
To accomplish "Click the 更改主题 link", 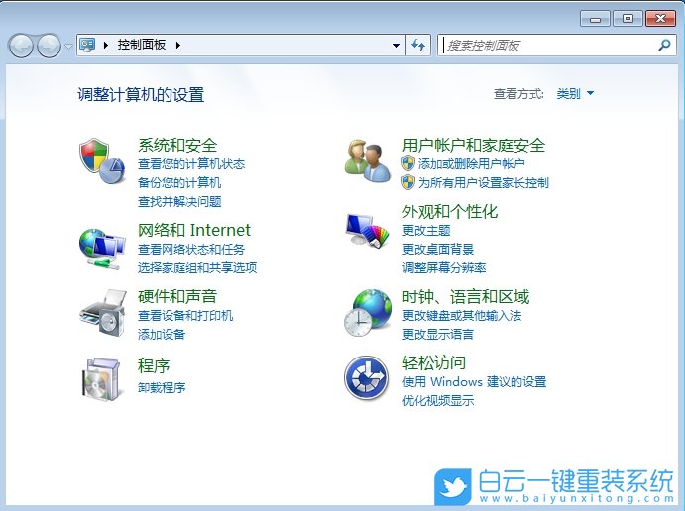I will [426, 231].
